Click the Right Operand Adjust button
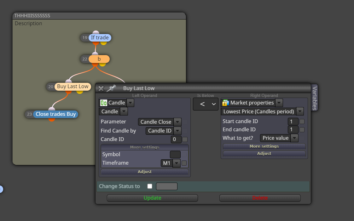 point(264,154)
